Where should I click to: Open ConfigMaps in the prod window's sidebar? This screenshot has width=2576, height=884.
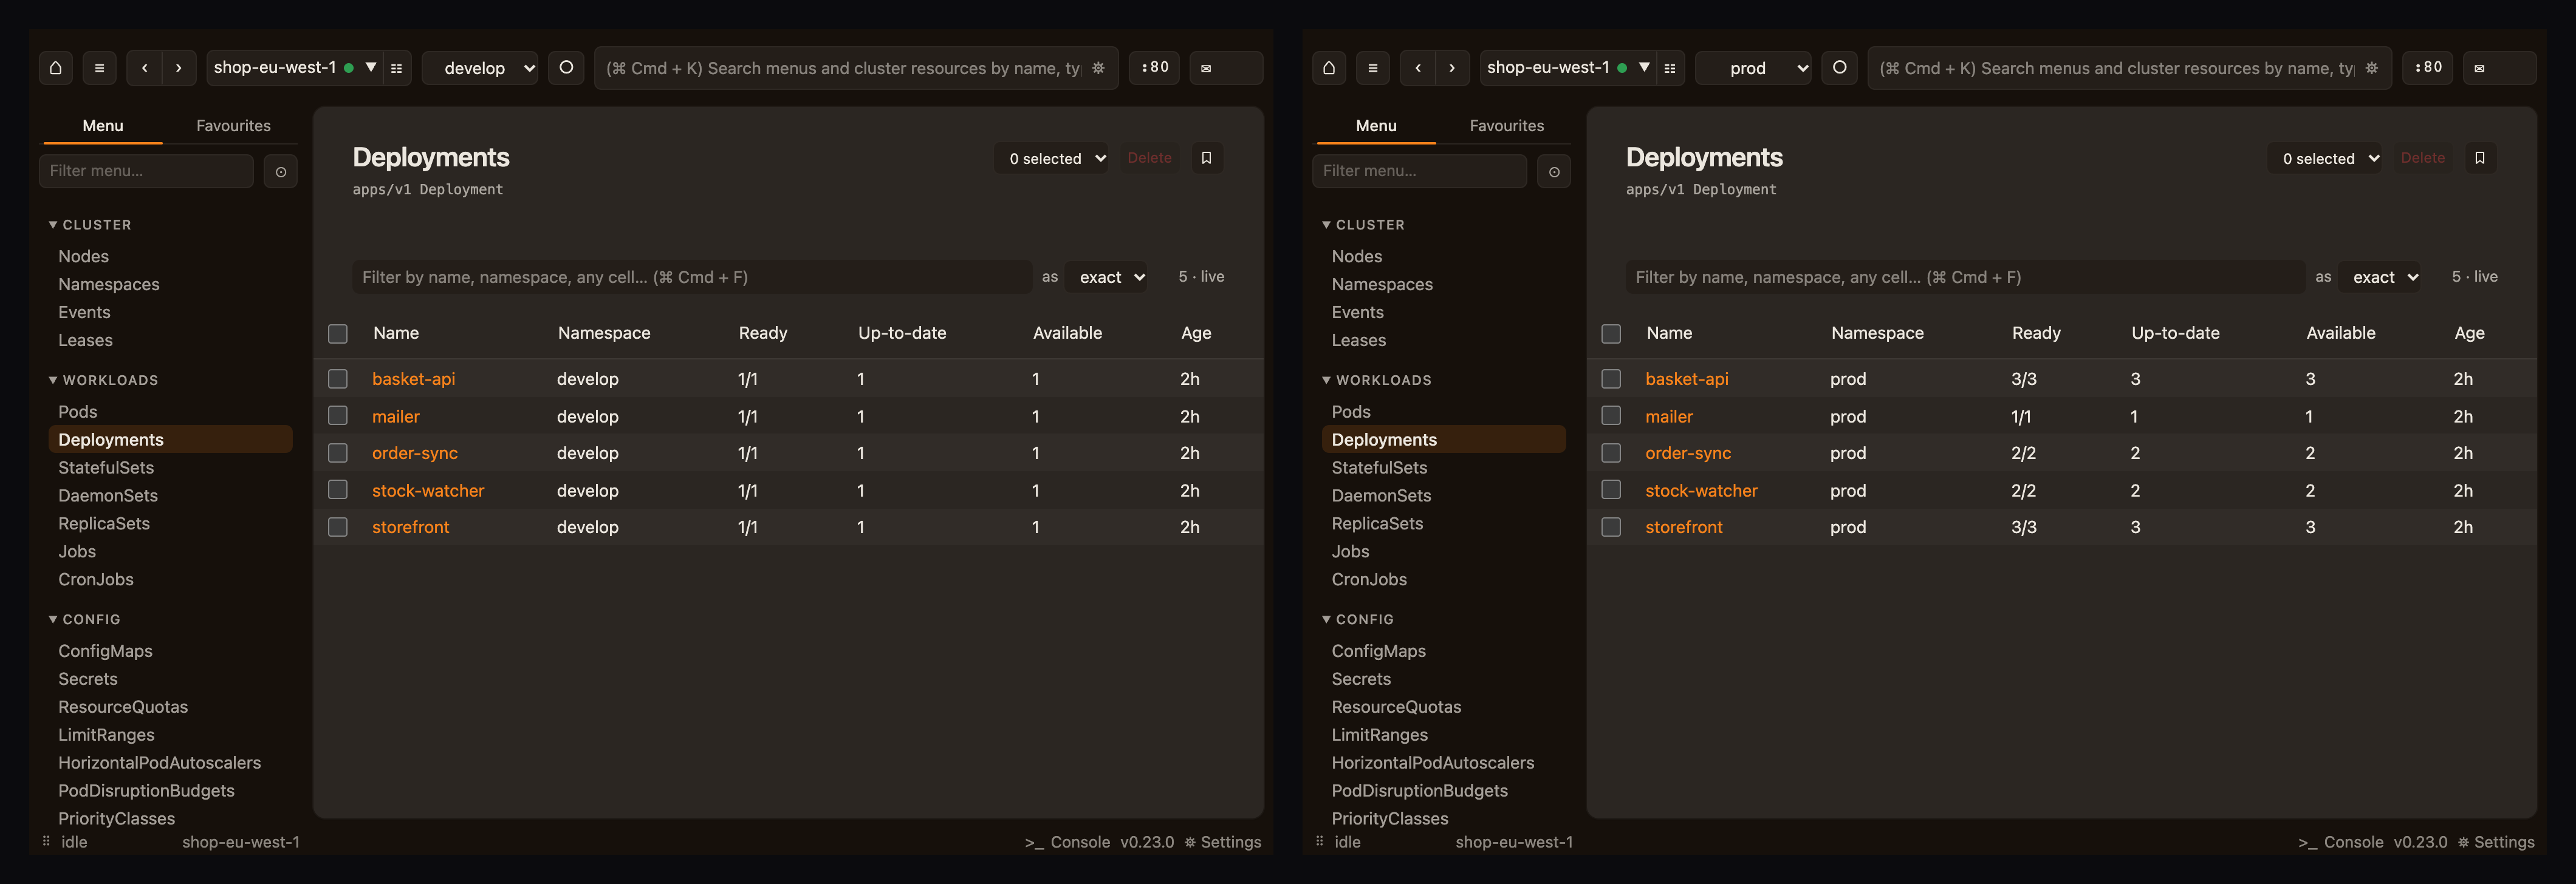1378,650
